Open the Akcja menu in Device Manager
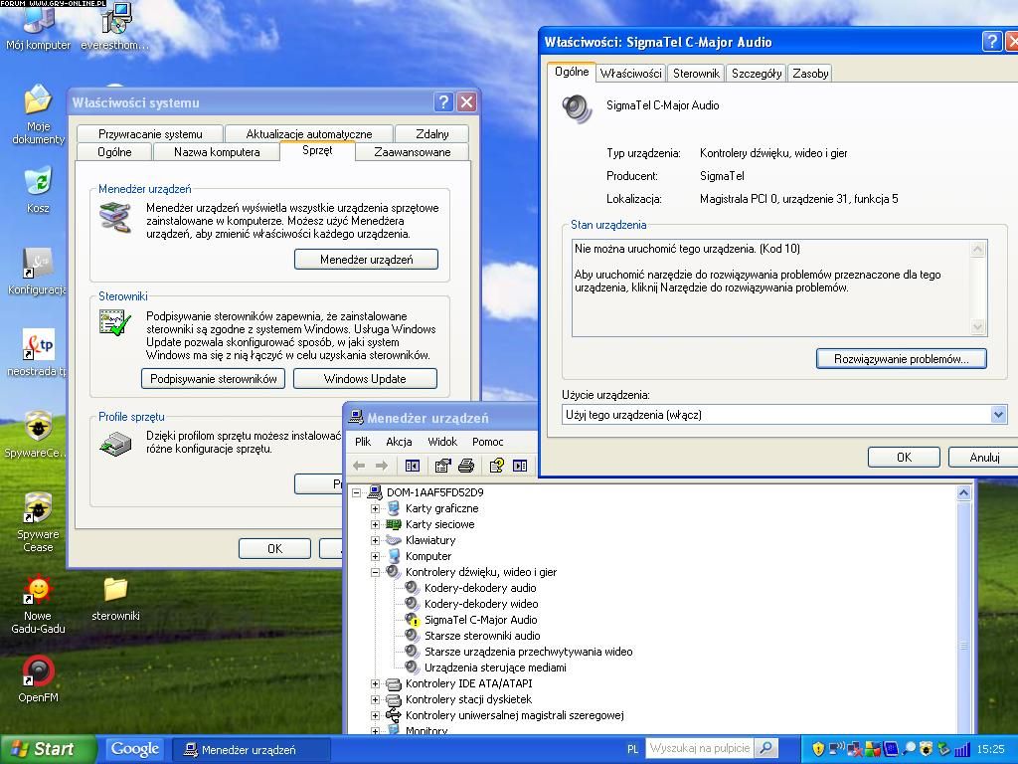This screenshot has height=764, width=1018. (x=399, y=442)
